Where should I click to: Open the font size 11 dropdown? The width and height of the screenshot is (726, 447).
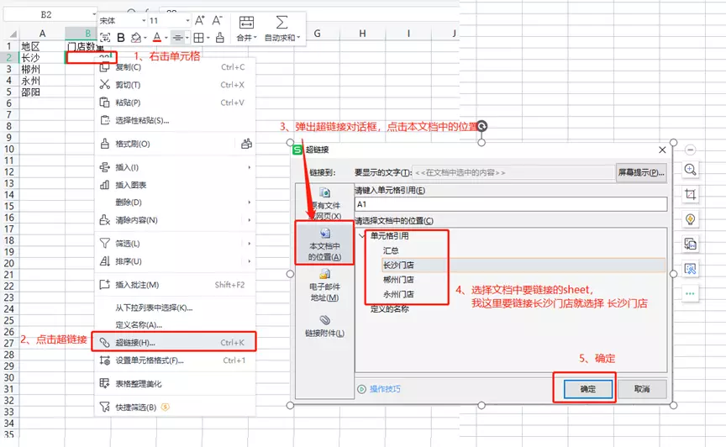tap(187, 21)
